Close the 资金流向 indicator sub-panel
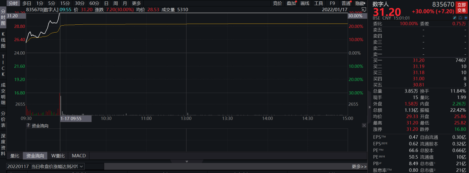This screenshot has width=469, height=173. point(364,126)
